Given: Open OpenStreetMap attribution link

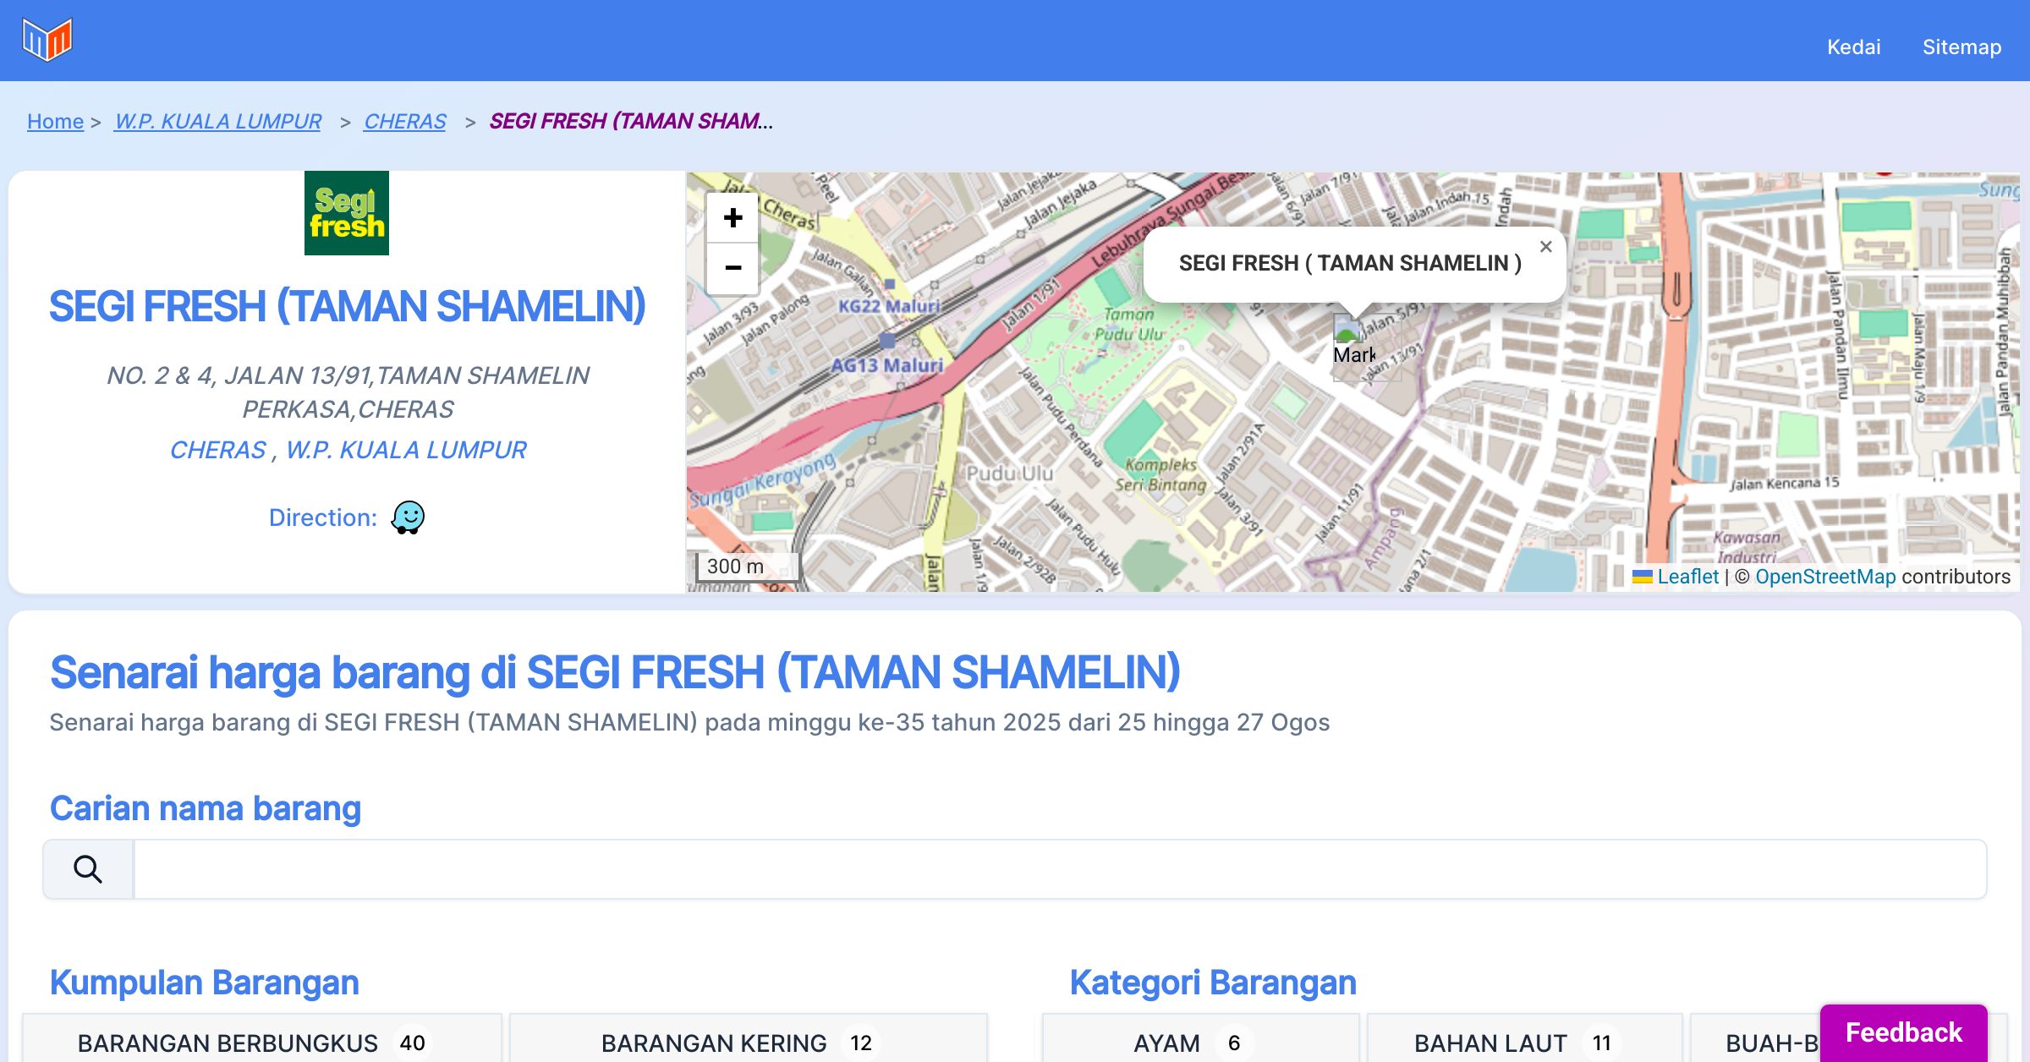Looking at the screenshot, I should tap(1825, 577).
